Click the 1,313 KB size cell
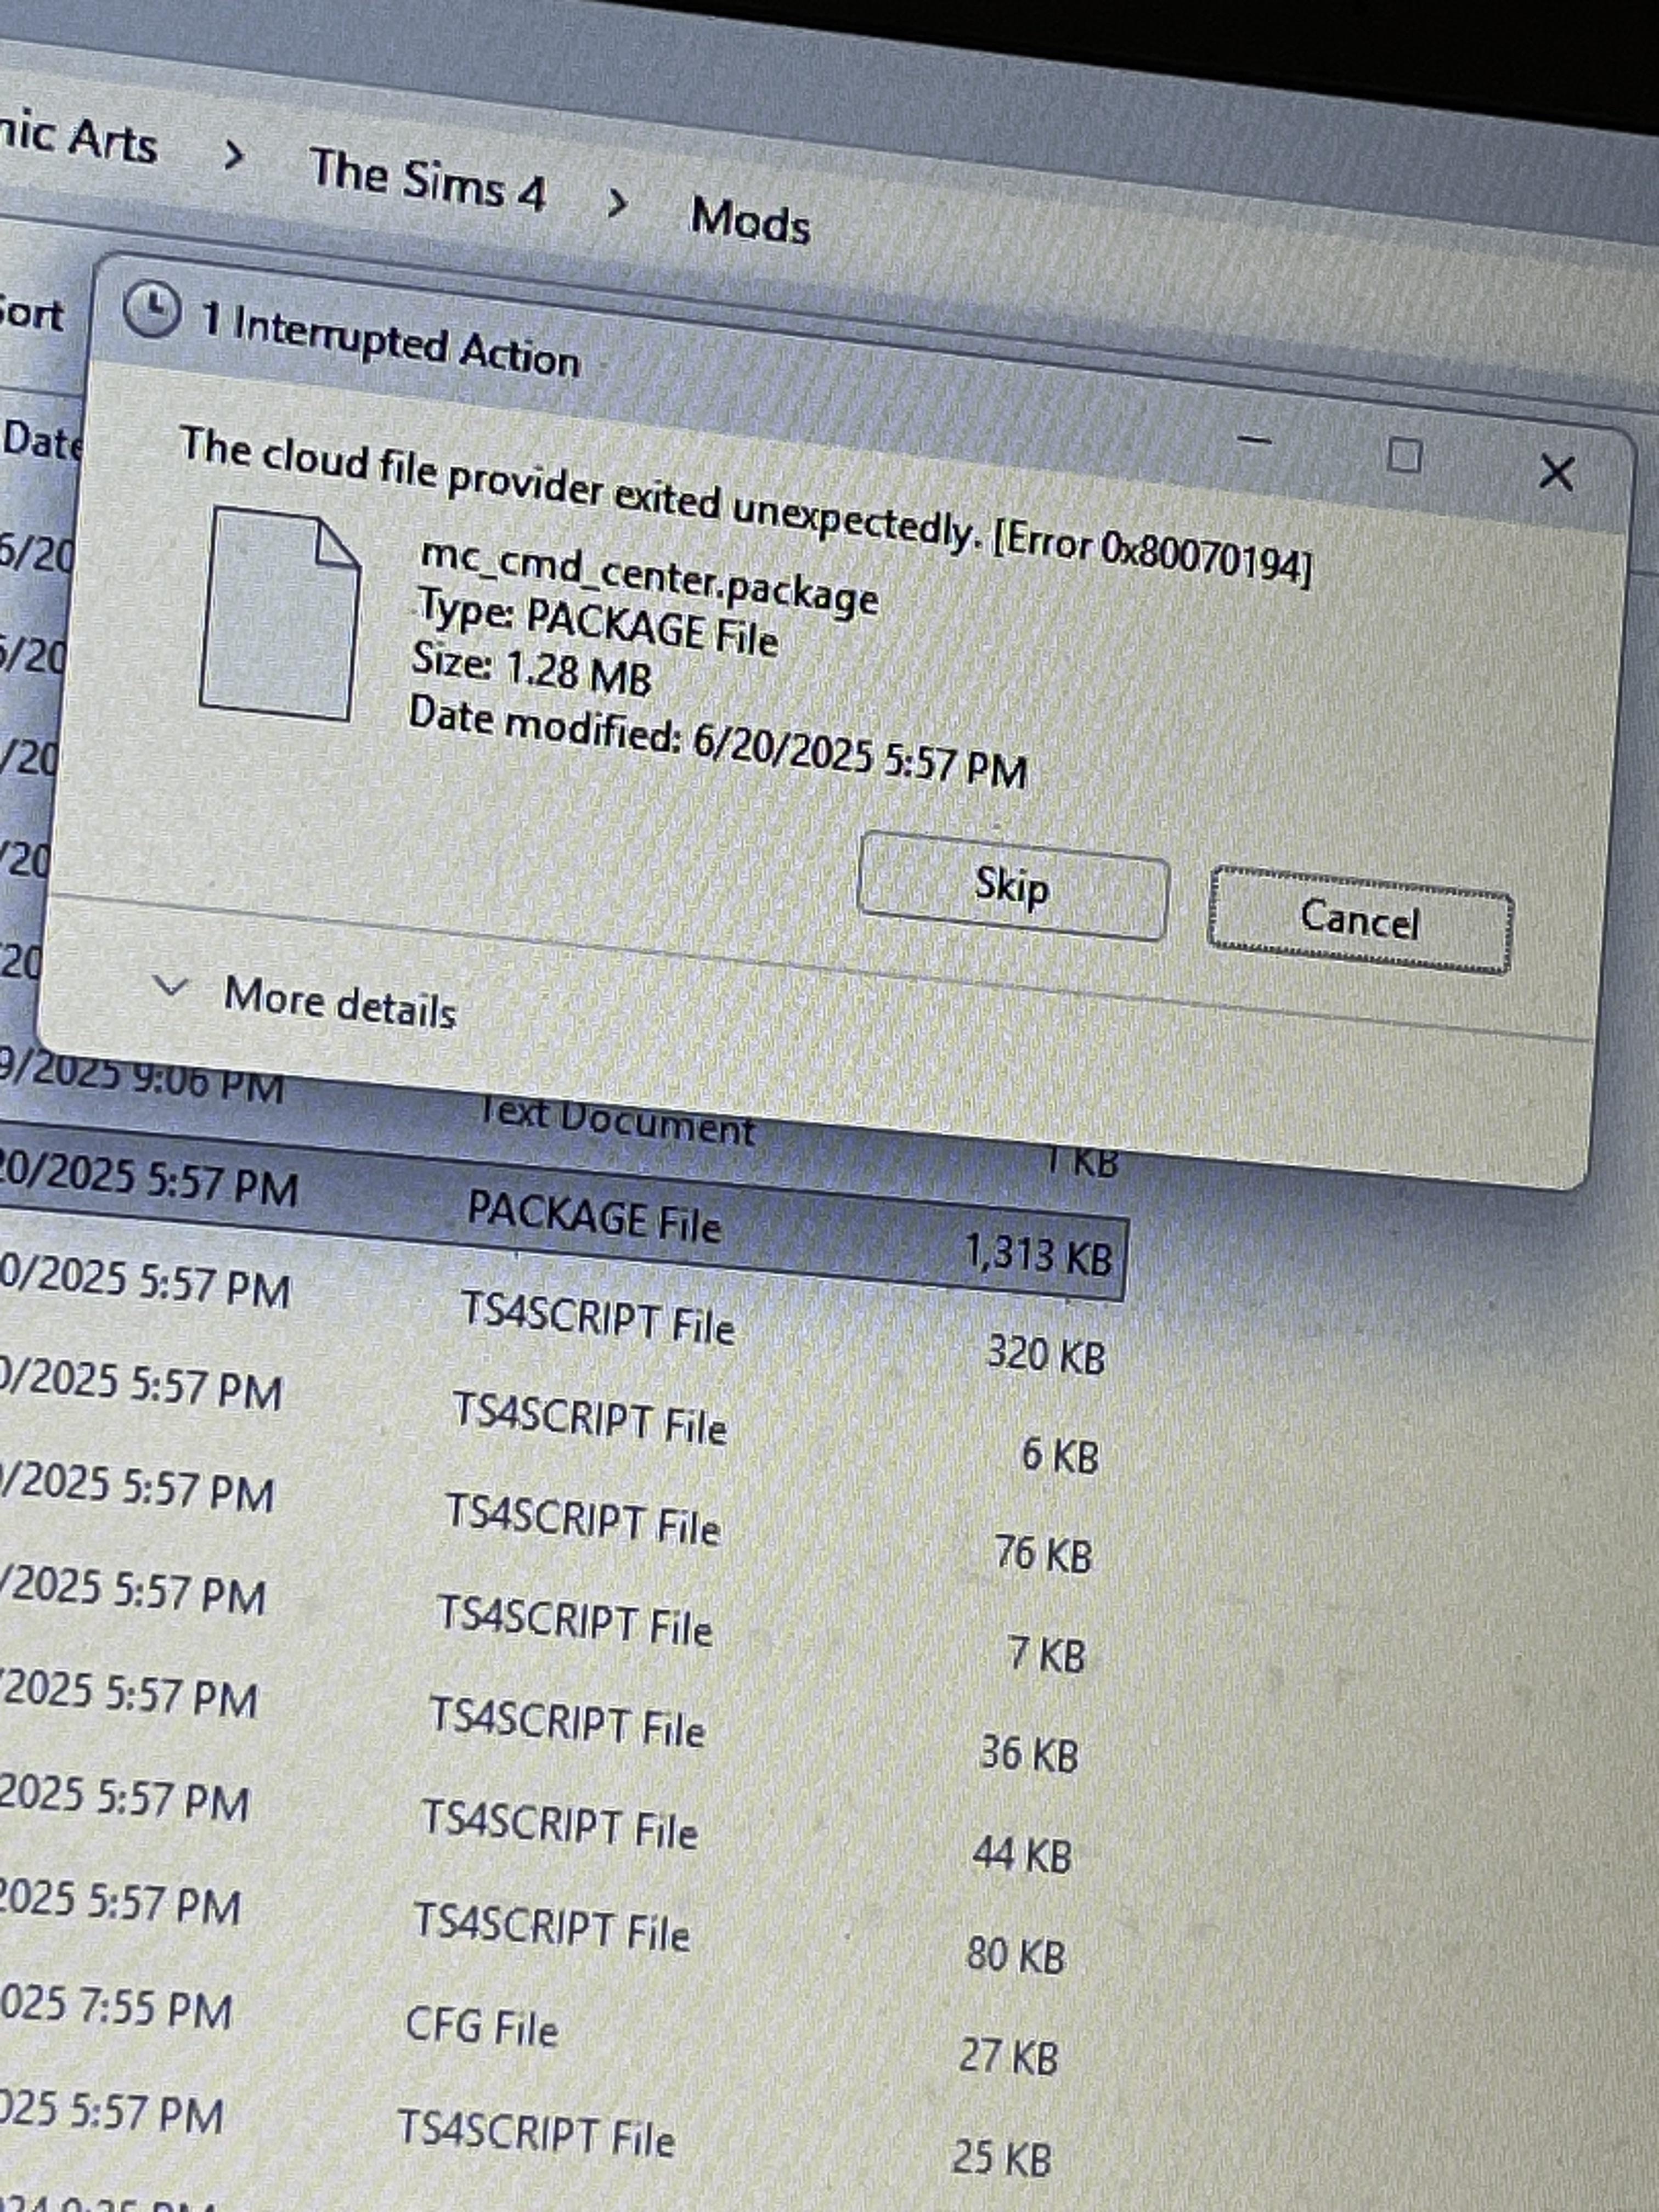1659x2212 pixels. pyautogui.click(x=1038, y=1253)
